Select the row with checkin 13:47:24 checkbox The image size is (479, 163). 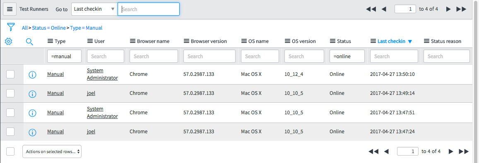(10, 132)
